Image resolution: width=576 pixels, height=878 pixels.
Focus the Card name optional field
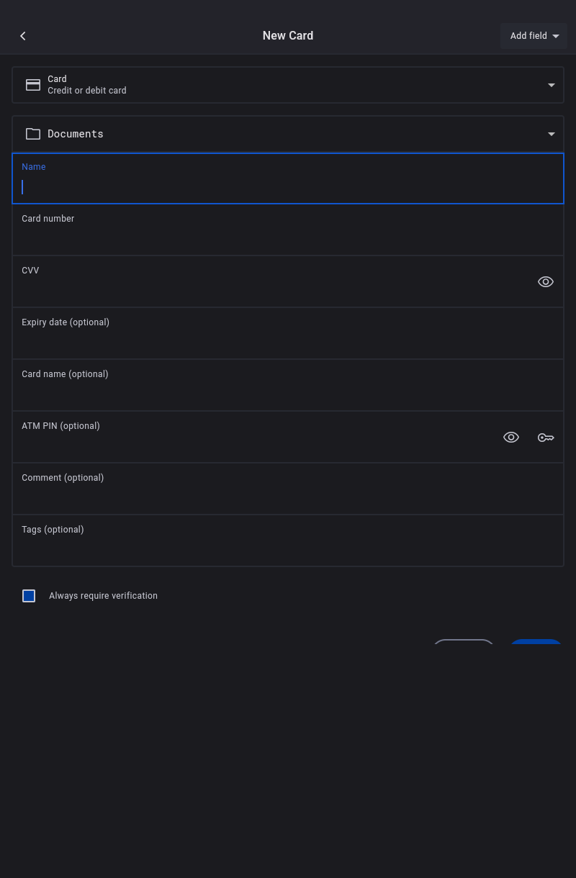(288, 392)
